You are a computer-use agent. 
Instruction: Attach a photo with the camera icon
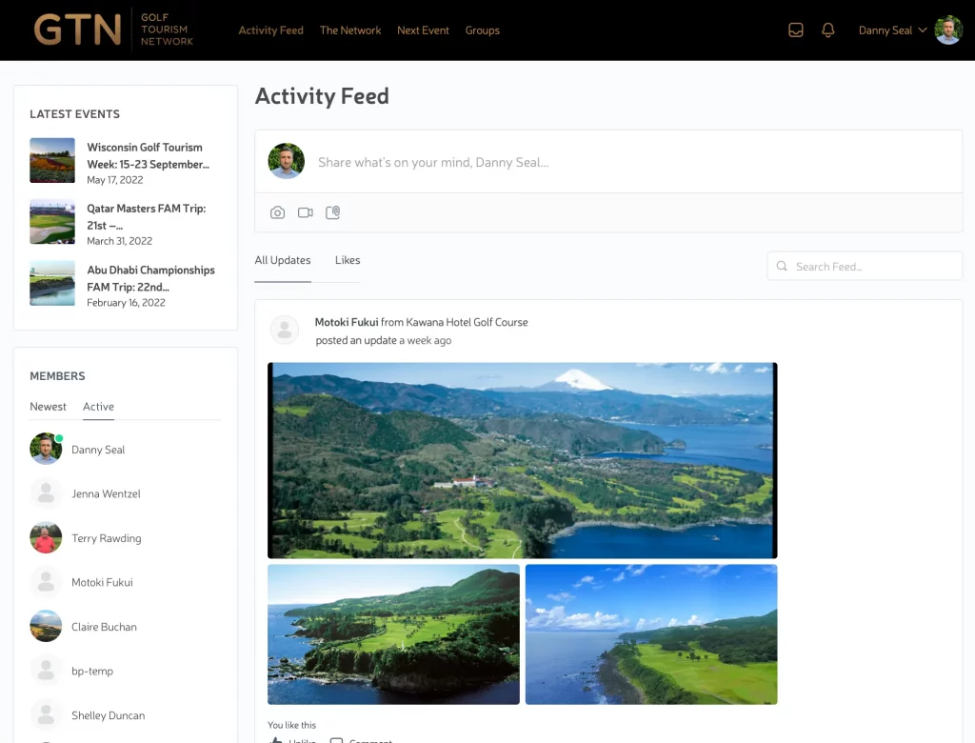click(277, 212)
